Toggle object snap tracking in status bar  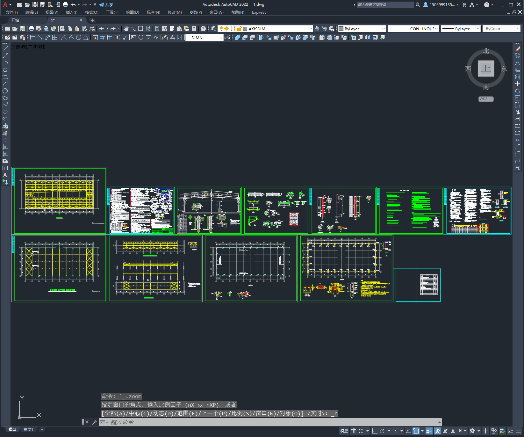click(x=408, y=431)
